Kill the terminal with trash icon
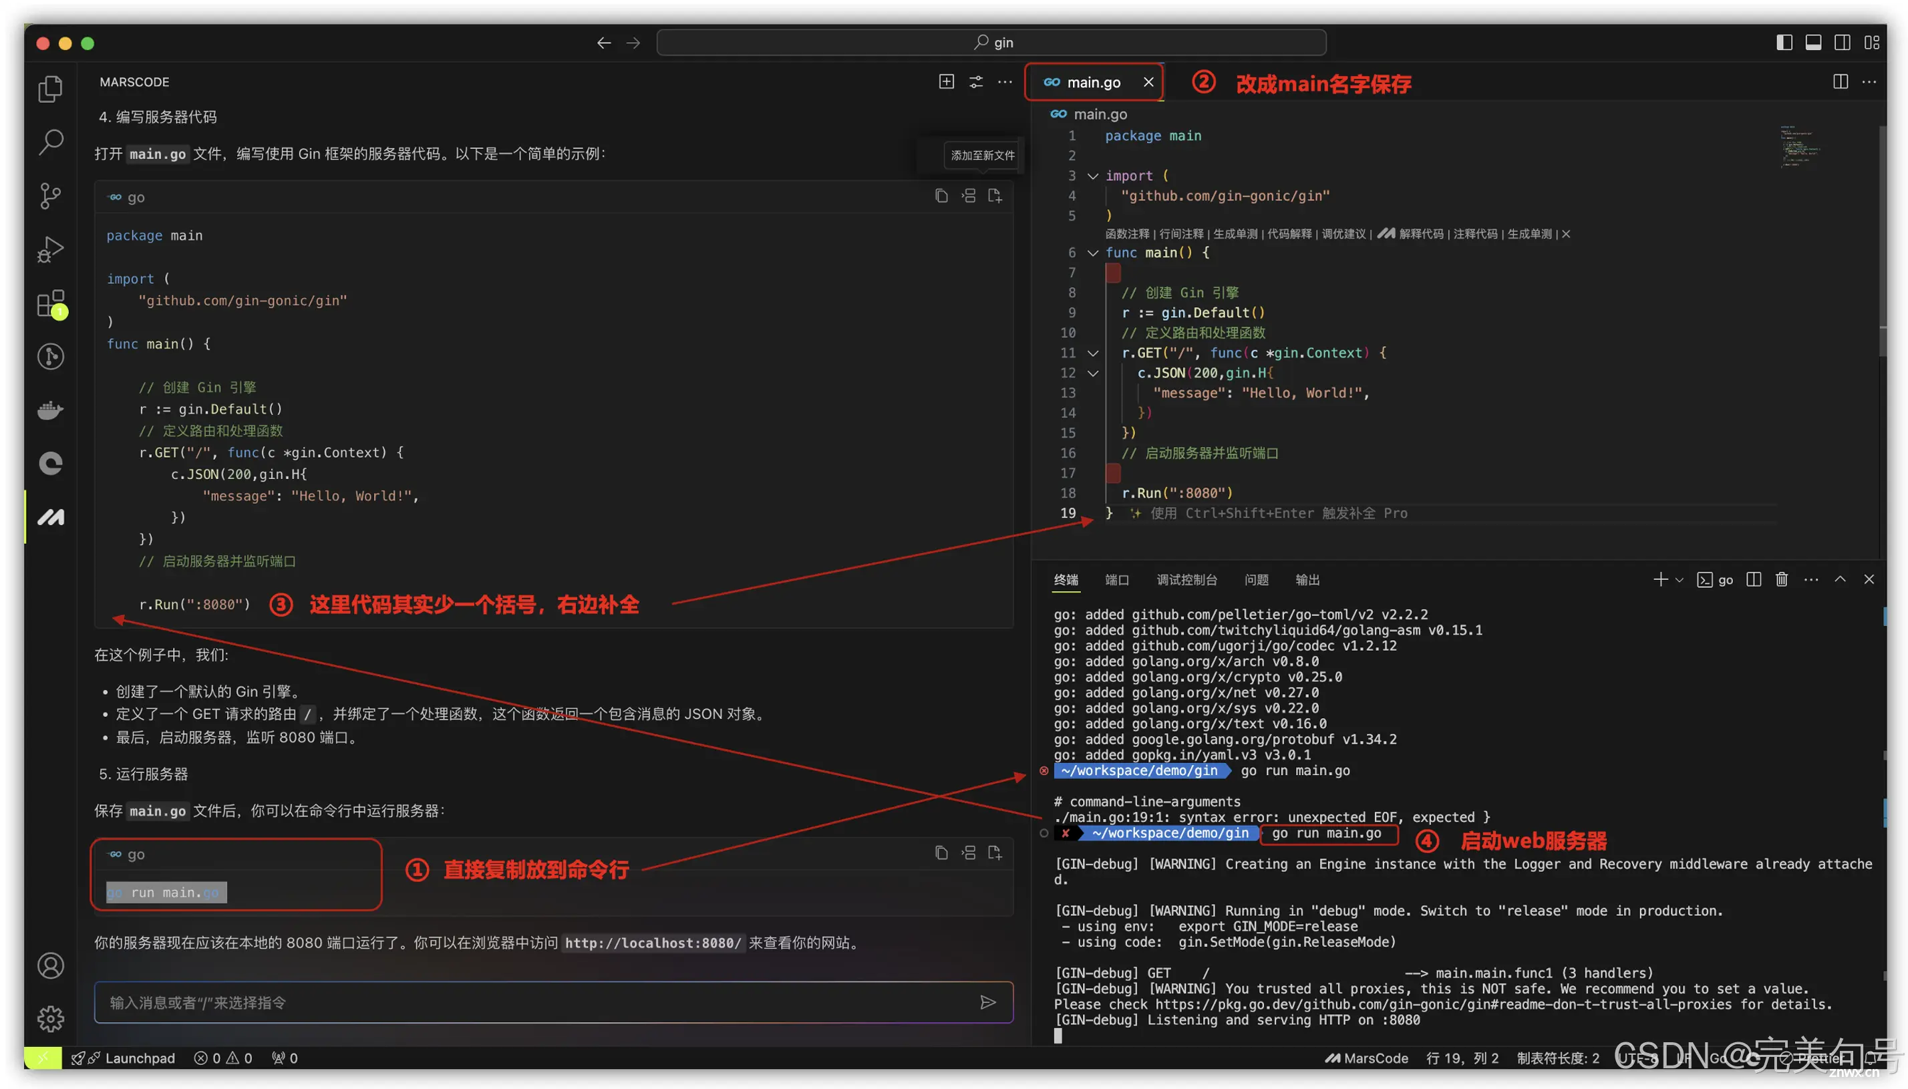 [1782, 580]
